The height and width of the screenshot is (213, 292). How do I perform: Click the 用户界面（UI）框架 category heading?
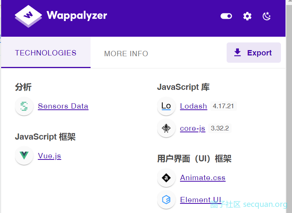click(194, 159)
